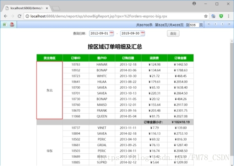Click the 货主地区 column header

49,58
